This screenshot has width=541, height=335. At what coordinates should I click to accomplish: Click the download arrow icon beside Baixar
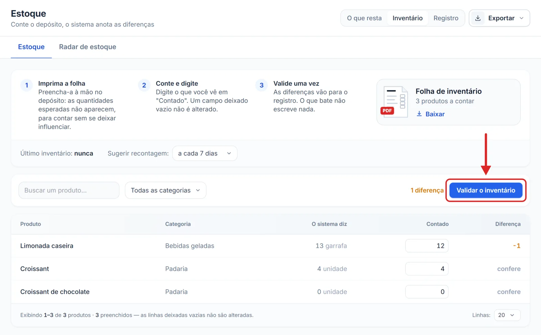[419, 114]
